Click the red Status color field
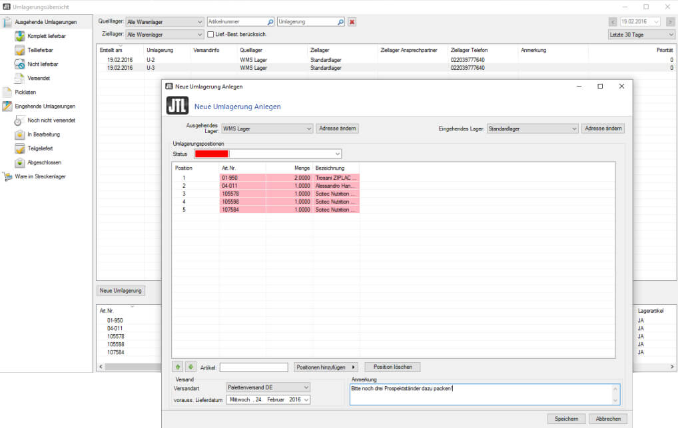This screenshot has height=428, width=678. (211, 154)
